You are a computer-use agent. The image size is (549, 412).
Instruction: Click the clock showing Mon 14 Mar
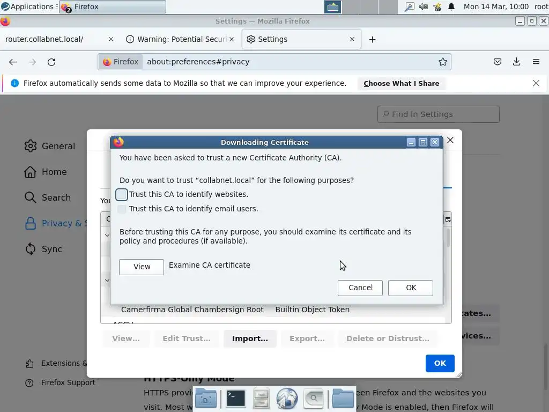click(496, 6)
